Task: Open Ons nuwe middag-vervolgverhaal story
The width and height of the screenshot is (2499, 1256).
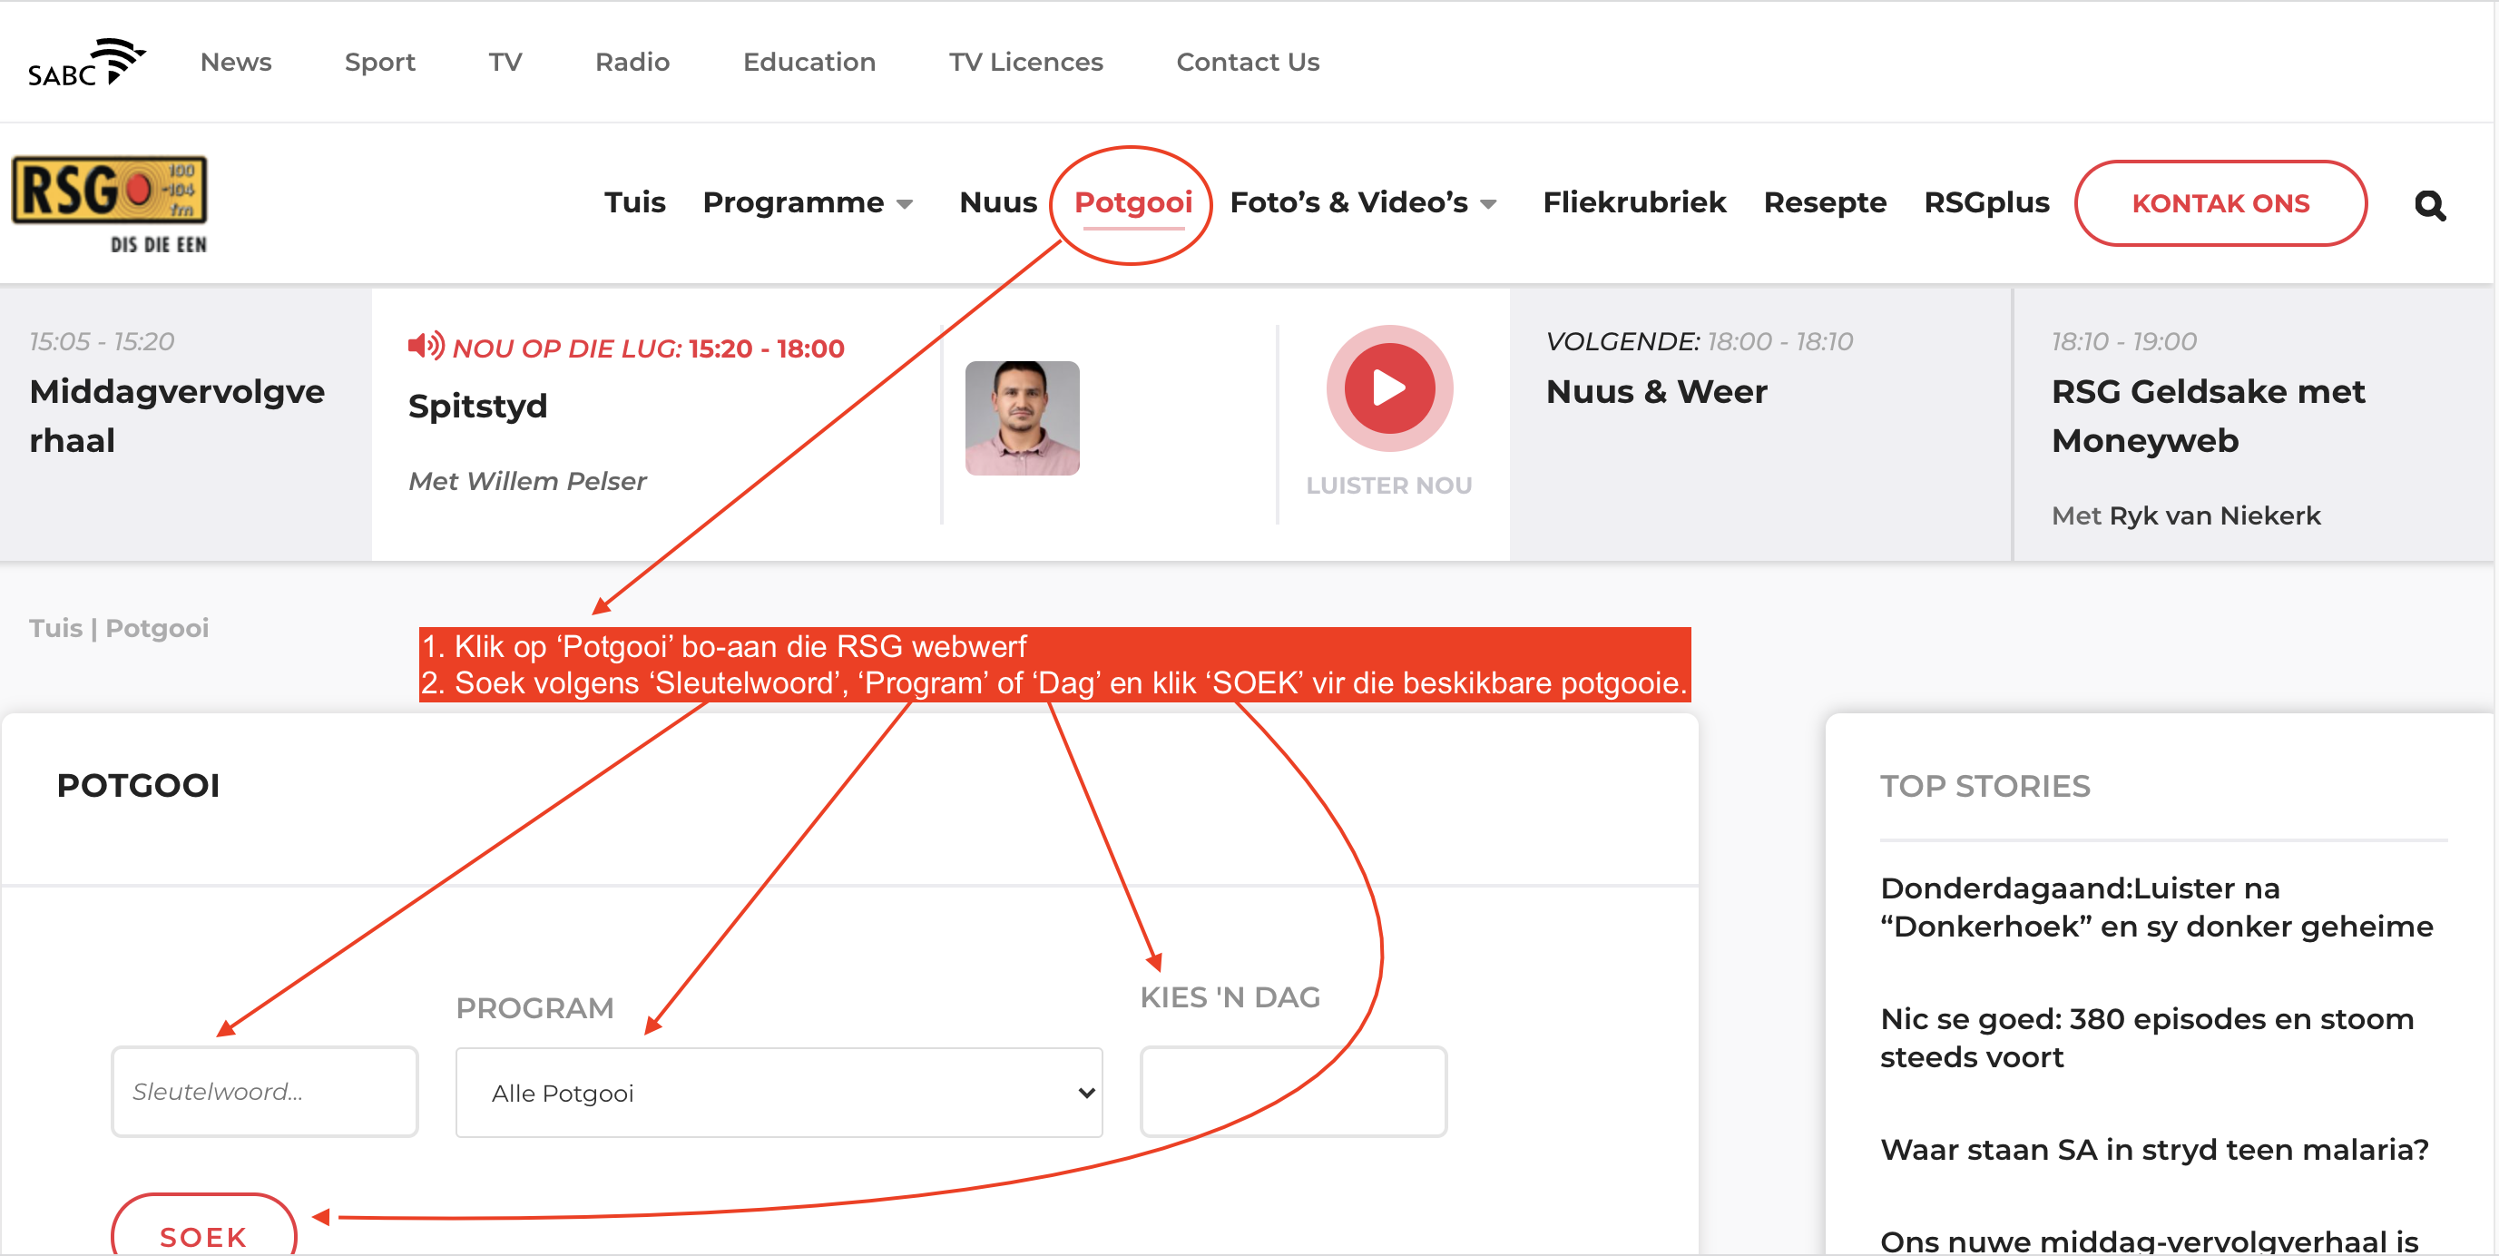Action: tap(2149, 1241)
